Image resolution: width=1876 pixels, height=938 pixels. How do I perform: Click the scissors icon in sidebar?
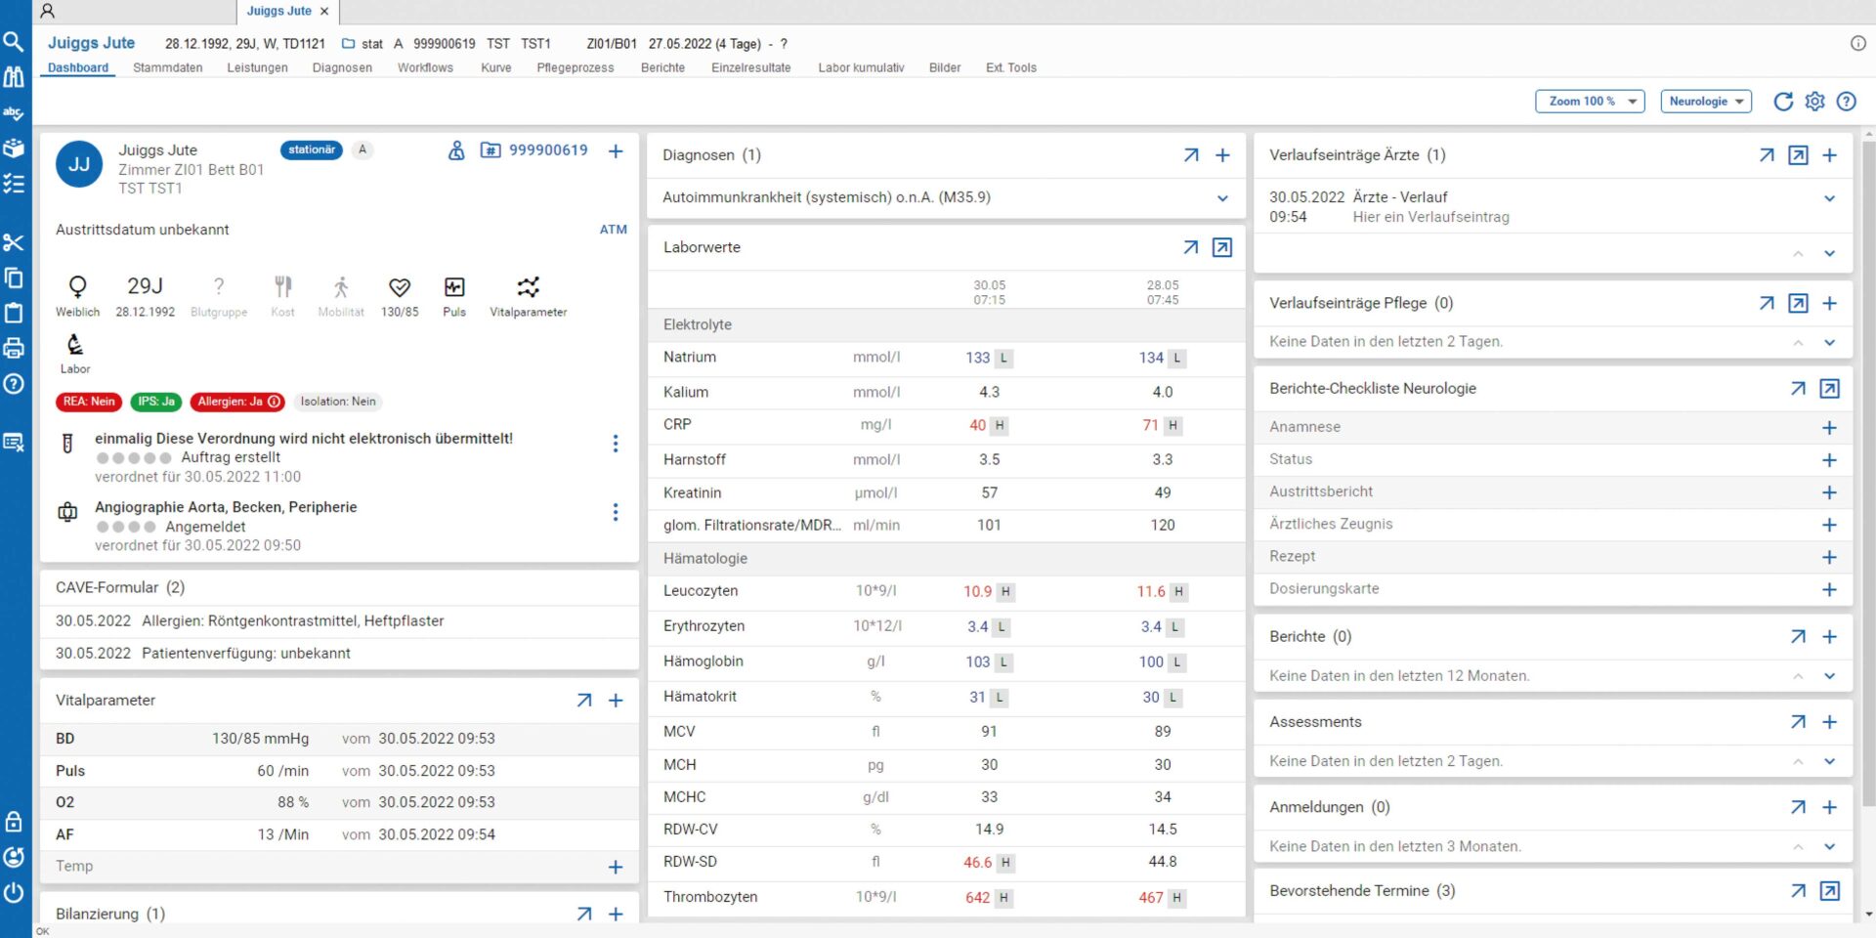[14, 242]
